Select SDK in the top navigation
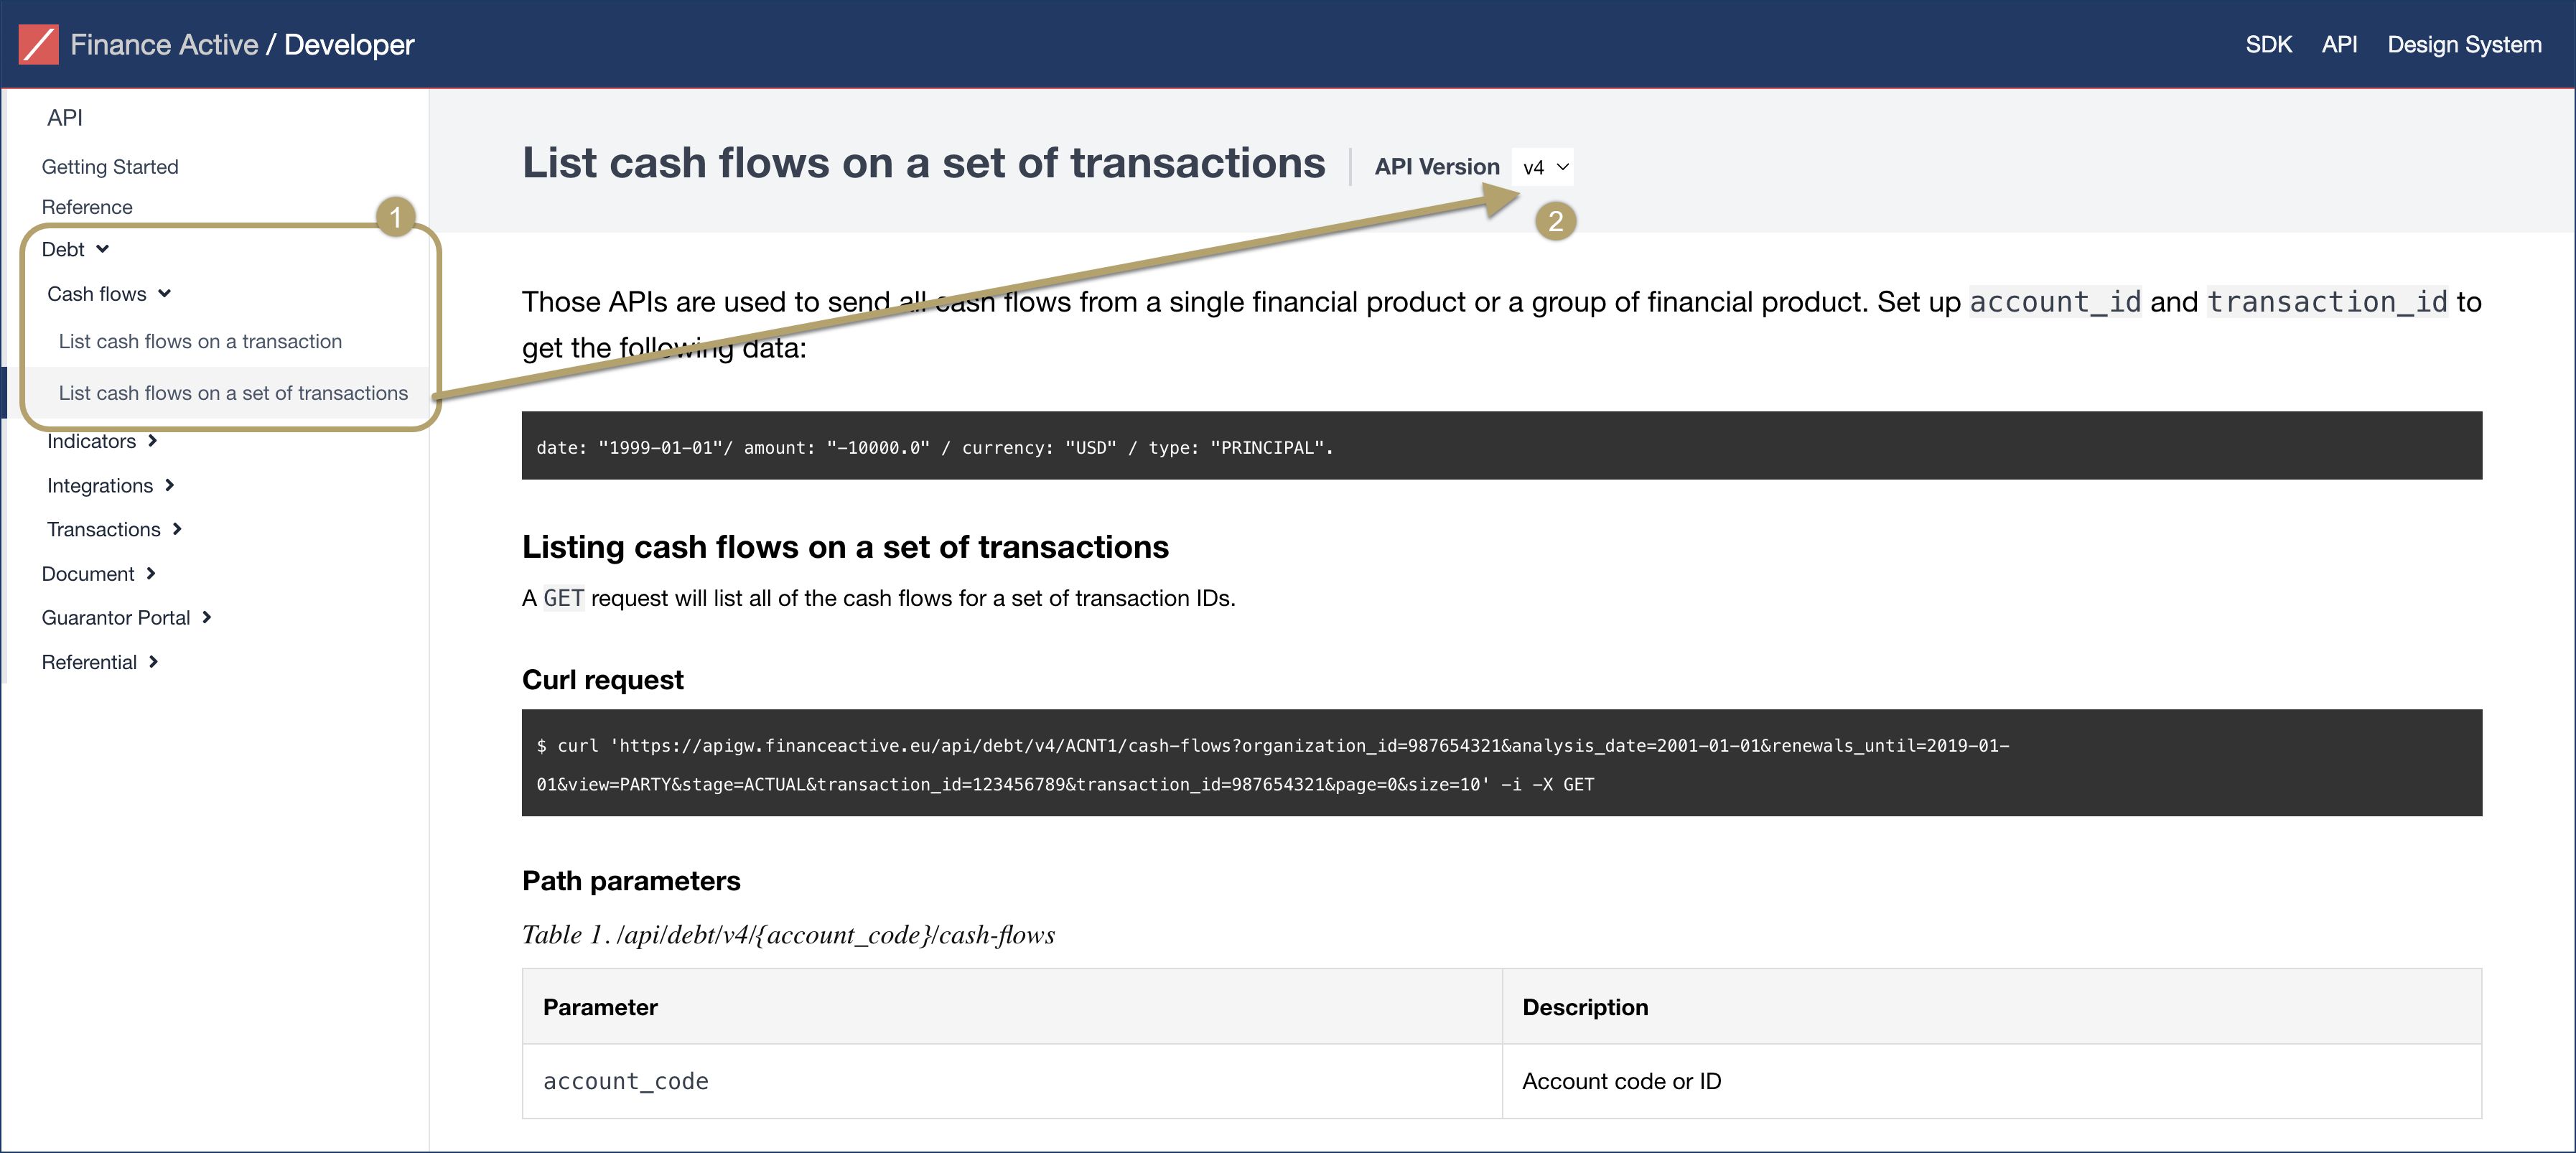 click(2268, 44)
